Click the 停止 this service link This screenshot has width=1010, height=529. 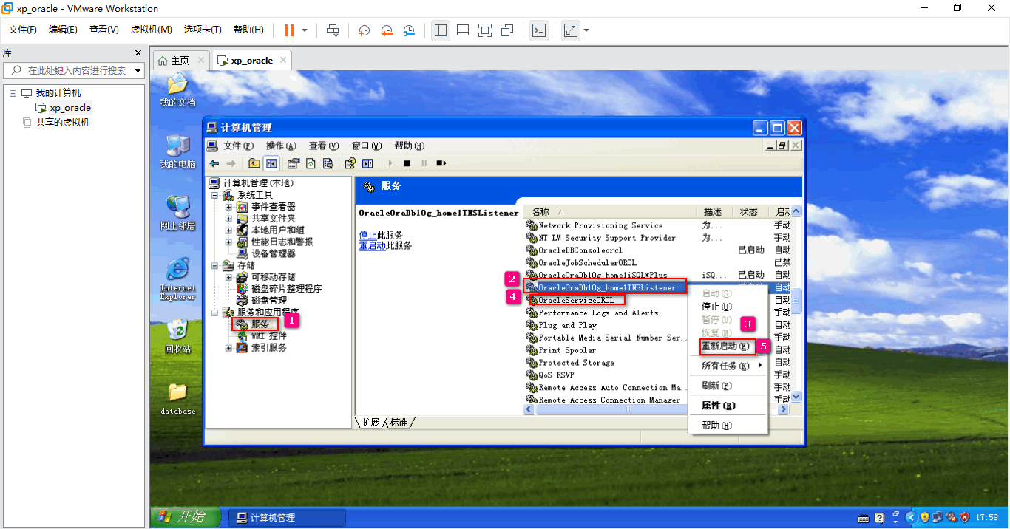pos(368,235)
